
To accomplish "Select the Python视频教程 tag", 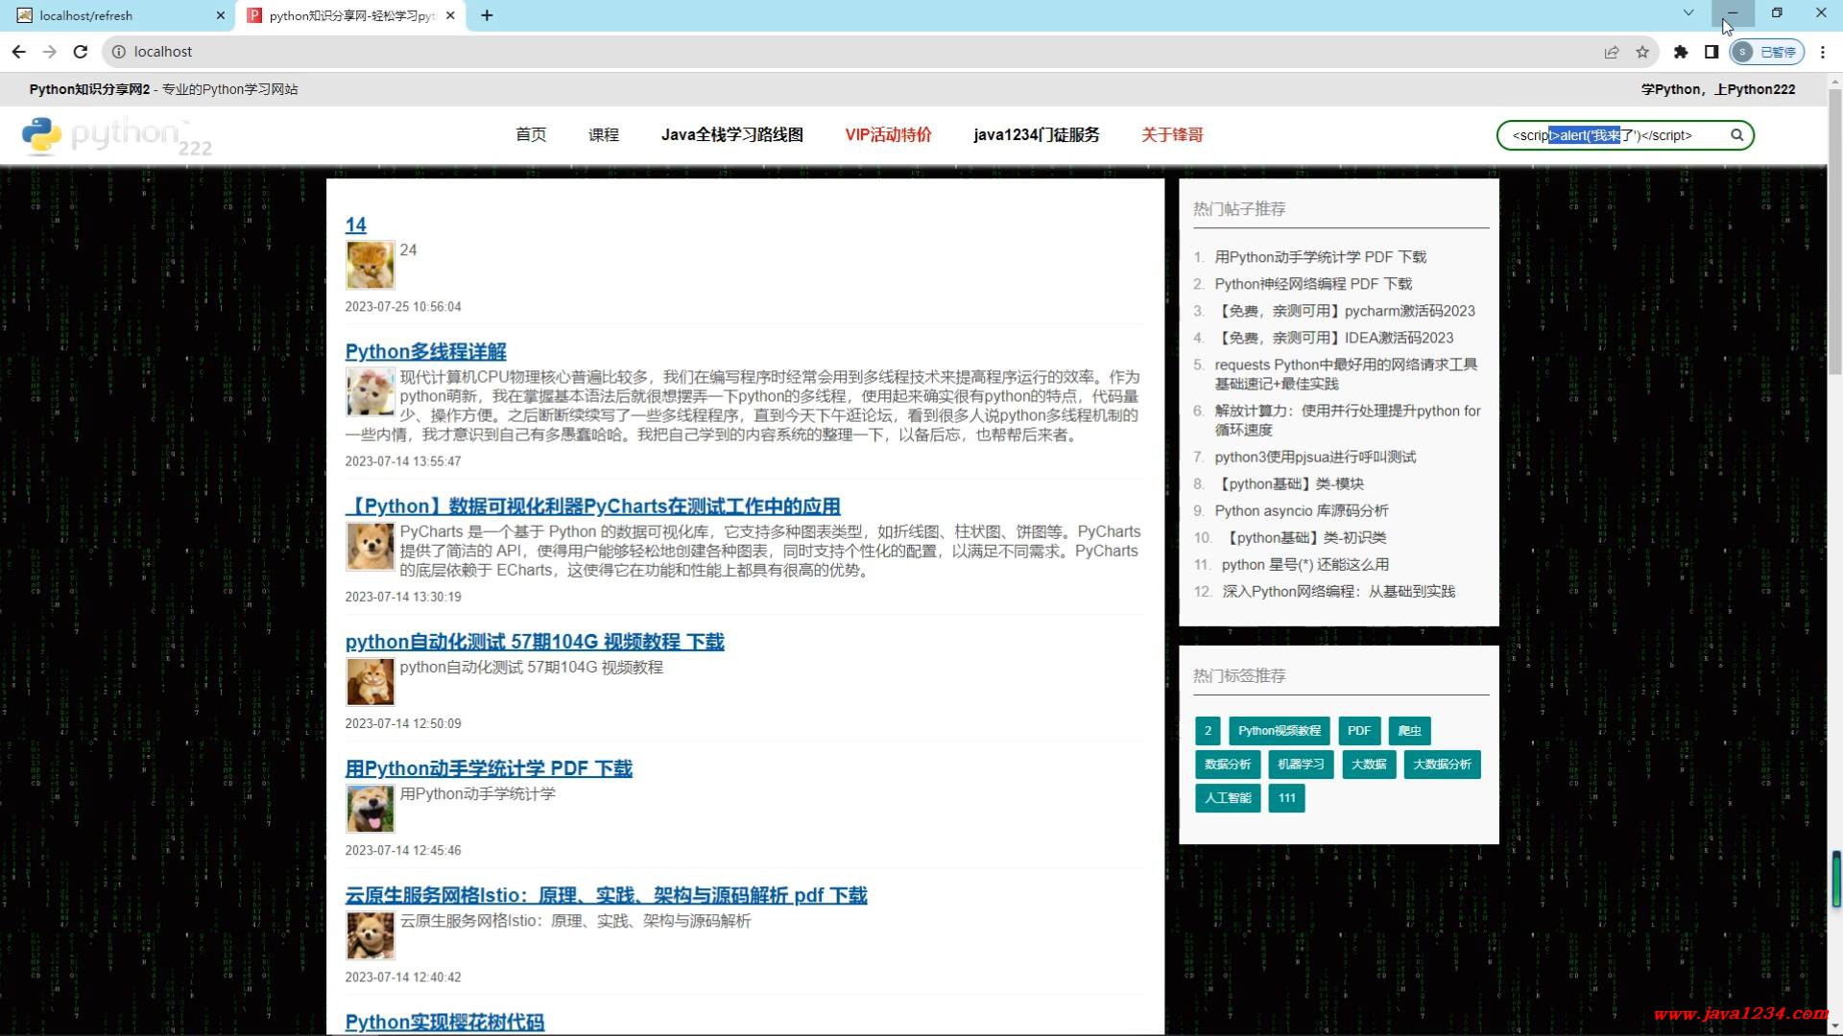I will click(1280, 731).
